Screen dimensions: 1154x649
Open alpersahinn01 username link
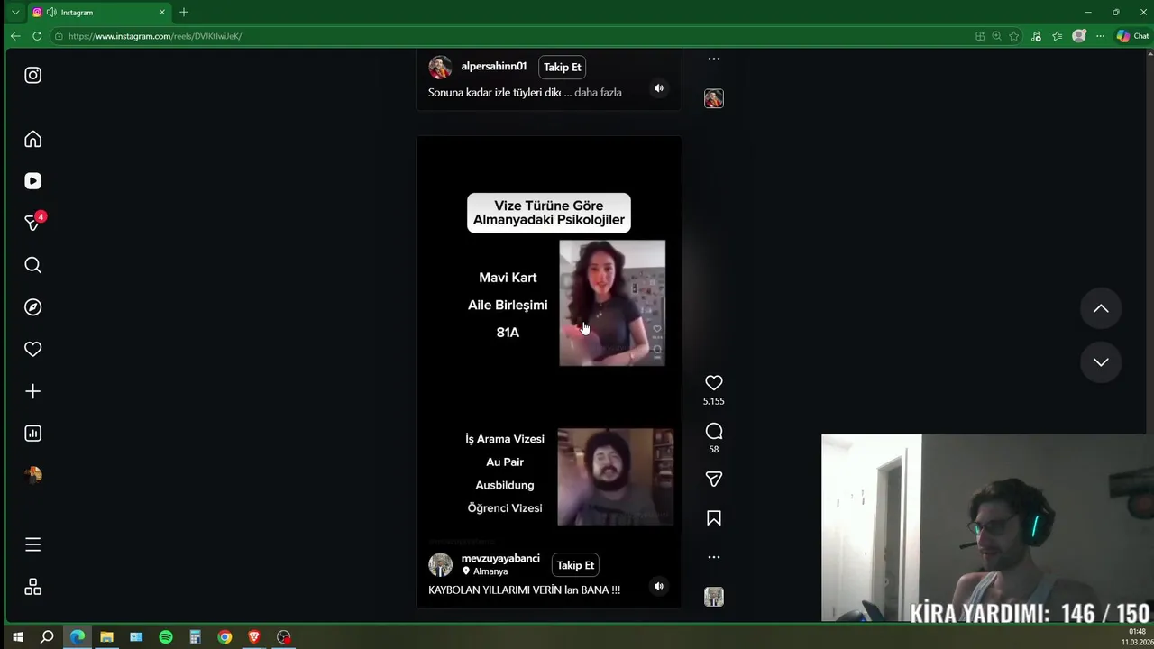[494, 67]
